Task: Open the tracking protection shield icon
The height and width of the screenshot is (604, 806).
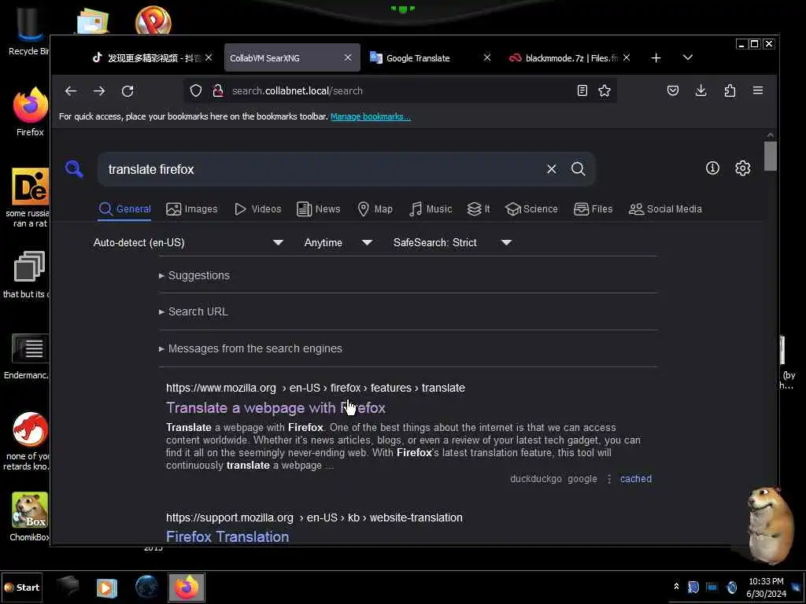Action: pos(196,91)
